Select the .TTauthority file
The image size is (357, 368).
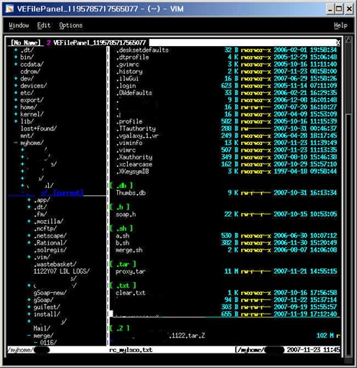[136, 129]
